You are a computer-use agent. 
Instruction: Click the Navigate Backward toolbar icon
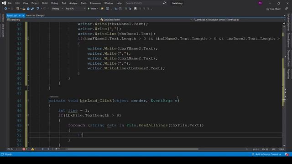[x=6, y=9]
